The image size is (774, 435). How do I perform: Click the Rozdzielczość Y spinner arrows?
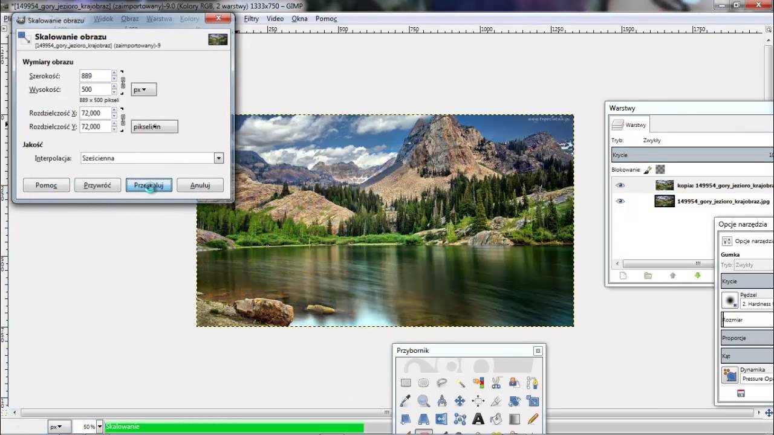coord(114,127)
